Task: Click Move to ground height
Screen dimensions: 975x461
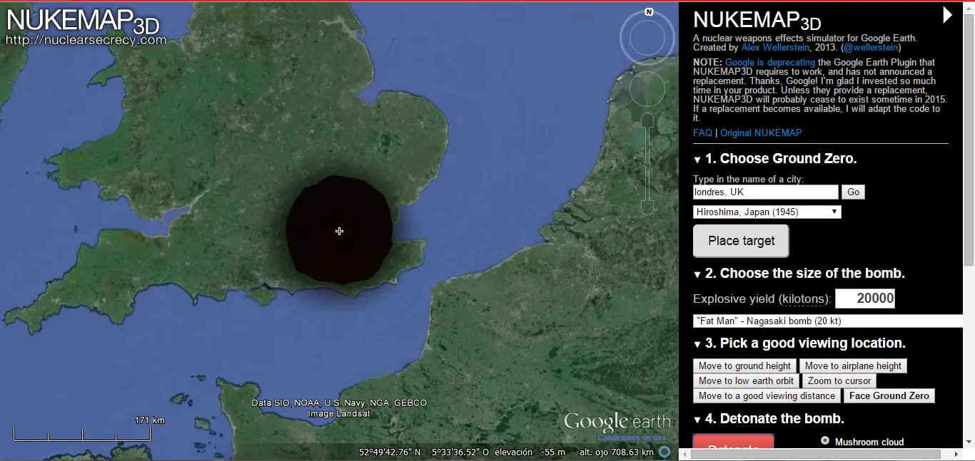Action: 744,366
